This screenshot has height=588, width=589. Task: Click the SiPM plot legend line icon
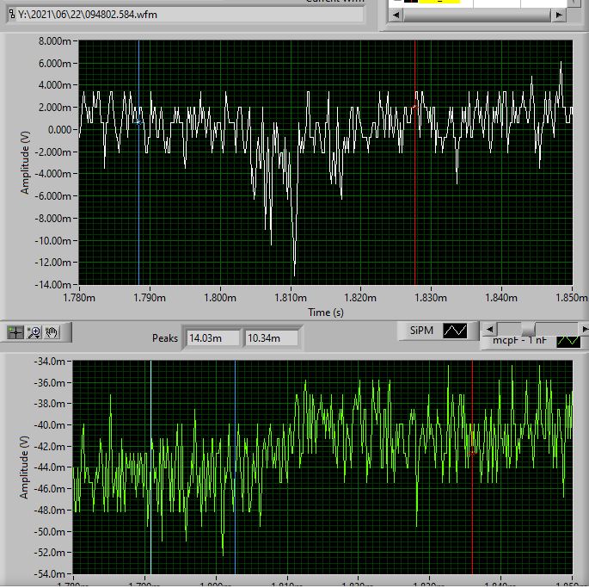pyautogui.click(x=454, y=331)
